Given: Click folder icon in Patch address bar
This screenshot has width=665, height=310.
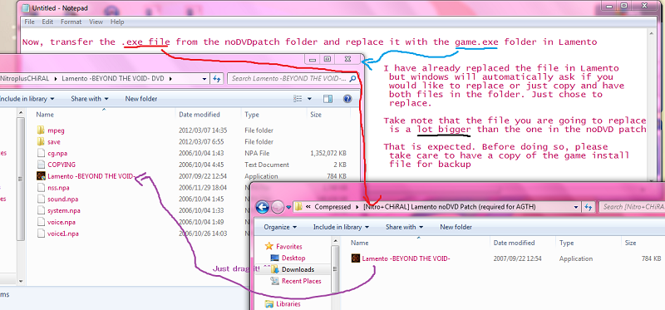Looking at the screenshot, I should (298, 207).
